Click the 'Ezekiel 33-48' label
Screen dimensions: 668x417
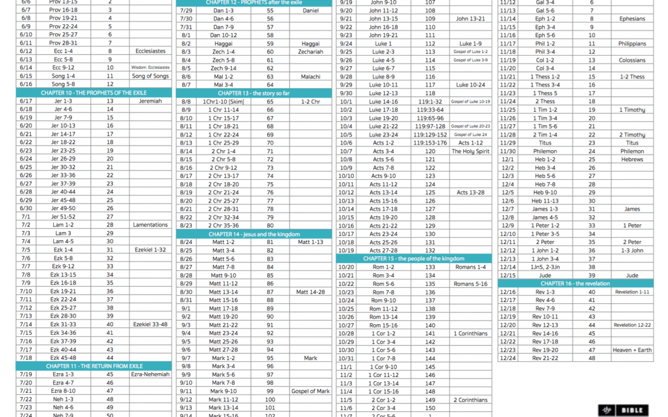(x=150, y=324)
